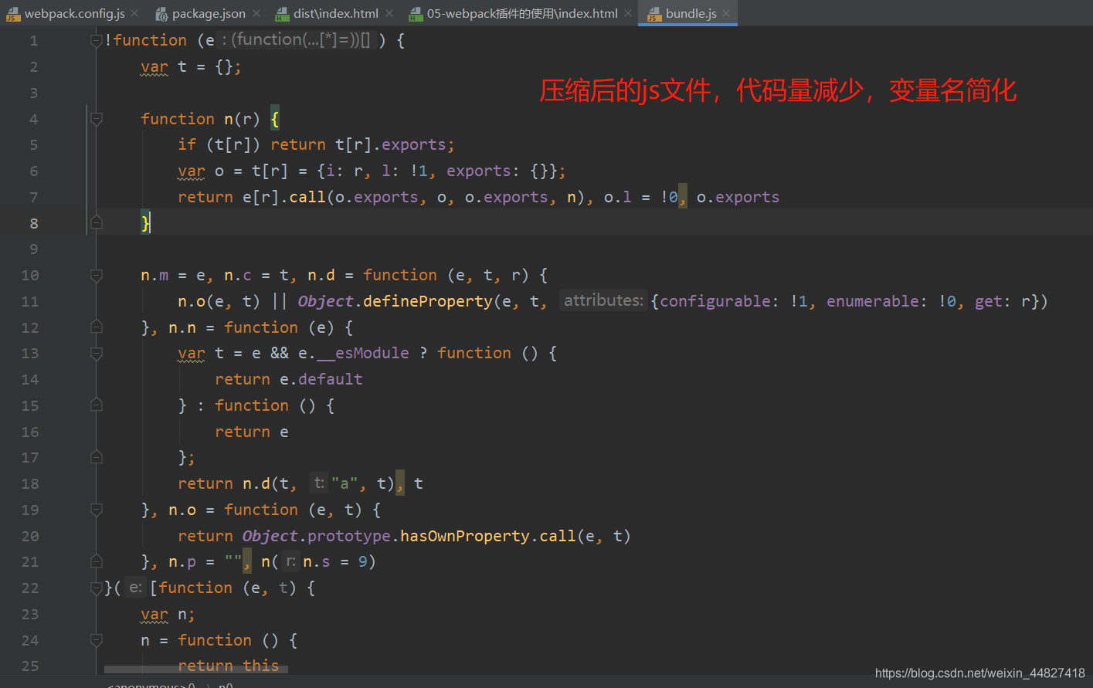Click the JSON file icon on package.json tab
The height and width of the screenshot is (688, 1093).
pyautogui.click(x=161, y=14)
